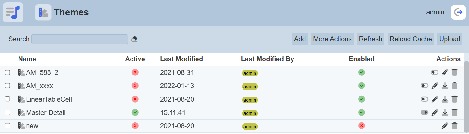Sort table by Last Modified column
This screenshot has width=469, height=134.
[181, 59]
